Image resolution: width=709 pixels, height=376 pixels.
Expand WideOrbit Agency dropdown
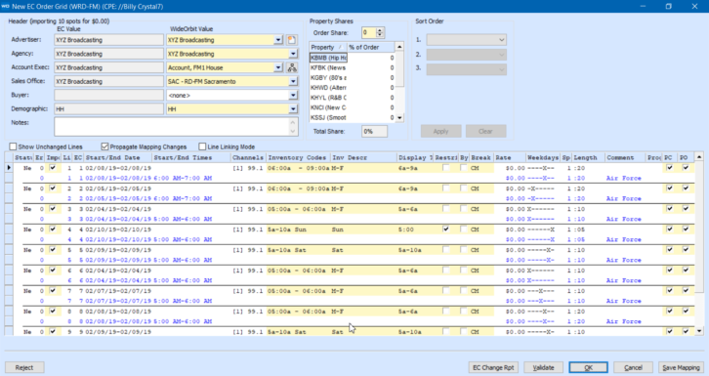(x=293, y=54)
